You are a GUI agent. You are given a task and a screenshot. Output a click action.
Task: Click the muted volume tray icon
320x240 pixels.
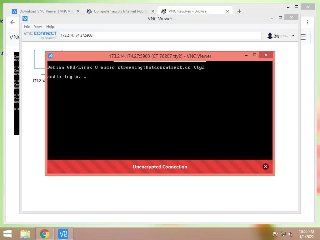(291, 234)
